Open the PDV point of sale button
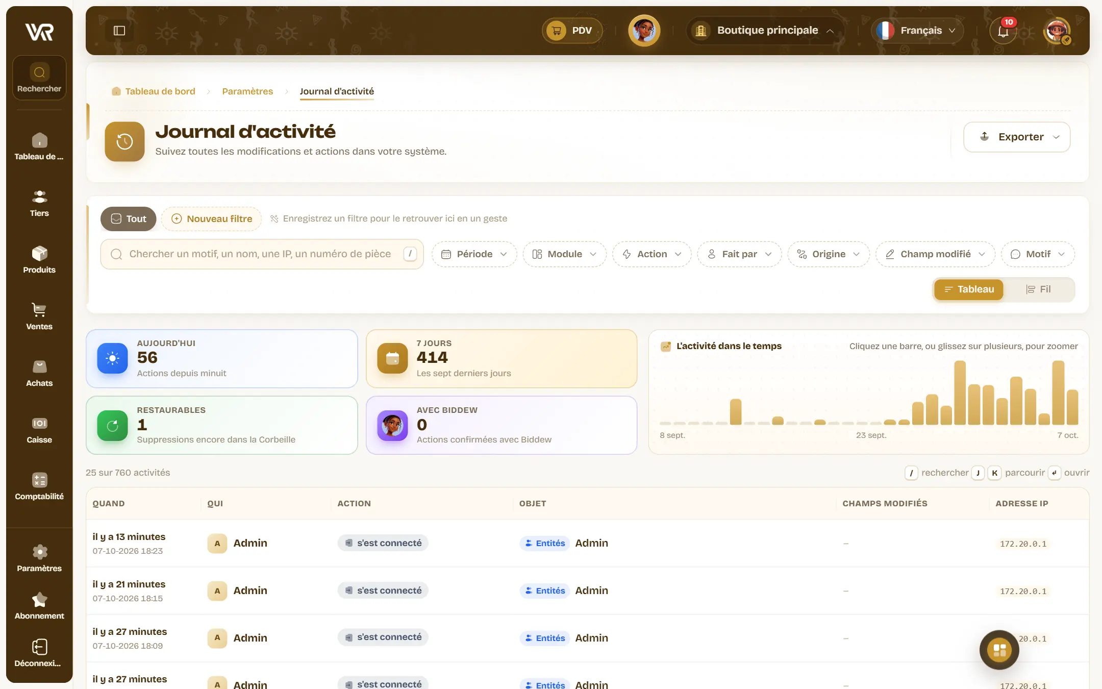1102x689 pixels. (x=572, y=31)
